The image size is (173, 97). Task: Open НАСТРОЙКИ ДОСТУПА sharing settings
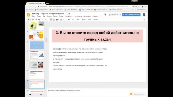[x=131, y=15]
